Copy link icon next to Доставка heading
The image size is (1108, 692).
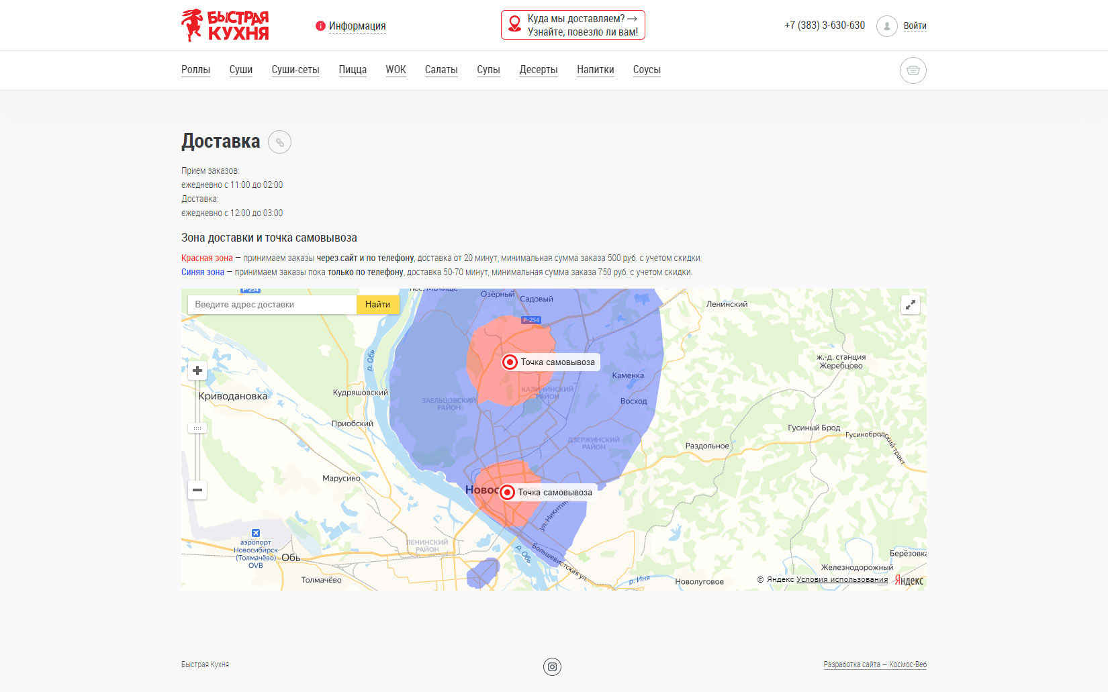pyautogui.click(x=279, y=142)
